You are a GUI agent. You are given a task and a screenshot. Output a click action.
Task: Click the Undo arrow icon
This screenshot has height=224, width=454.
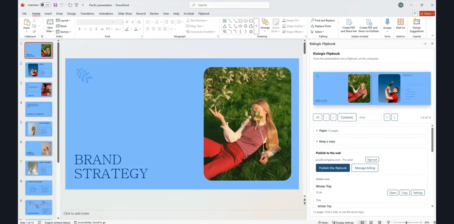61,5
